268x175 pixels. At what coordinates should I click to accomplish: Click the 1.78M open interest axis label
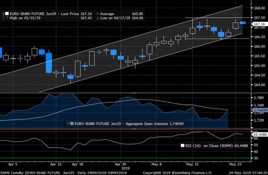point(259,98)
